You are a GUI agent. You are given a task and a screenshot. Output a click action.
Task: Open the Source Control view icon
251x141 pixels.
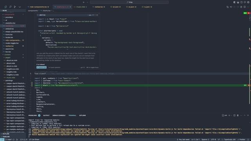(x=15, y=7)
